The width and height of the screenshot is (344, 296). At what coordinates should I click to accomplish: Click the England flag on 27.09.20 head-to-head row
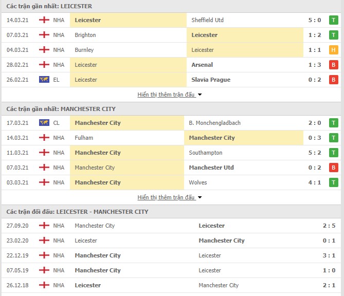pyautogui.click(x=44, y=226)
